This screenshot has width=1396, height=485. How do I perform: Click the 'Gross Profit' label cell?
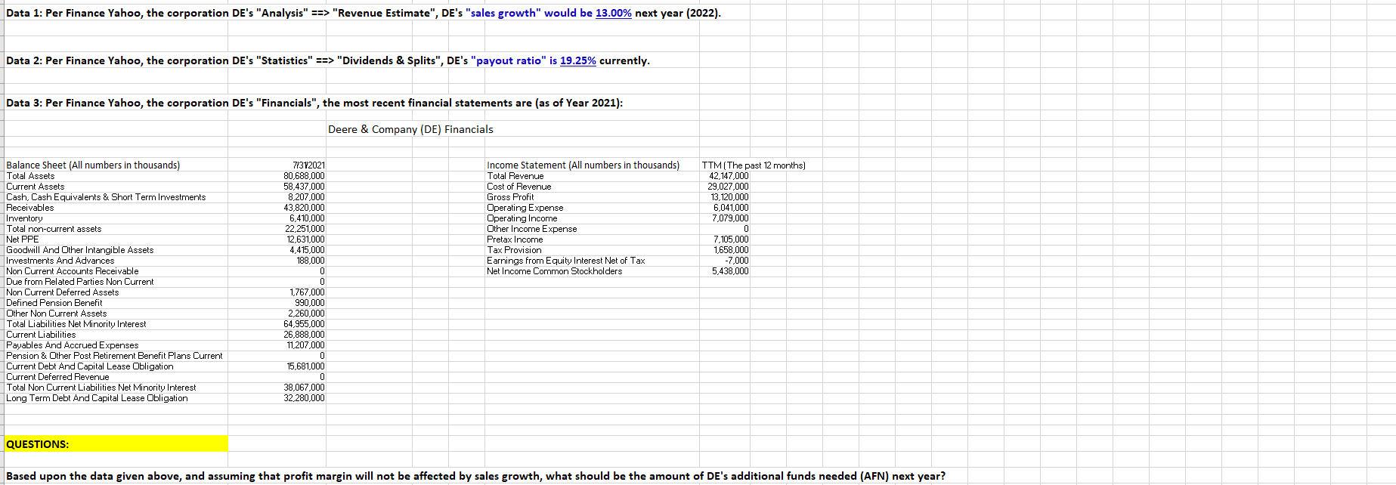pyautogui.click(x=510, y=196)
